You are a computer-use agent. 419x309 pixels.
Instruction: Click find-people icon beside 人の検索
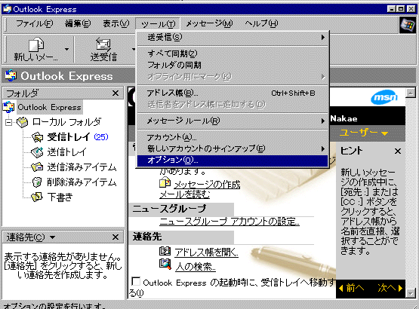(x=165, y=265)
